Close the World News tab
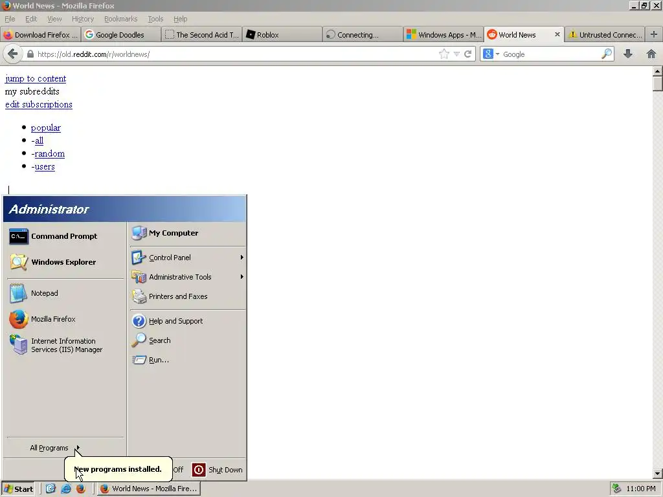The image size is (663, 497). tap(557, 35)
